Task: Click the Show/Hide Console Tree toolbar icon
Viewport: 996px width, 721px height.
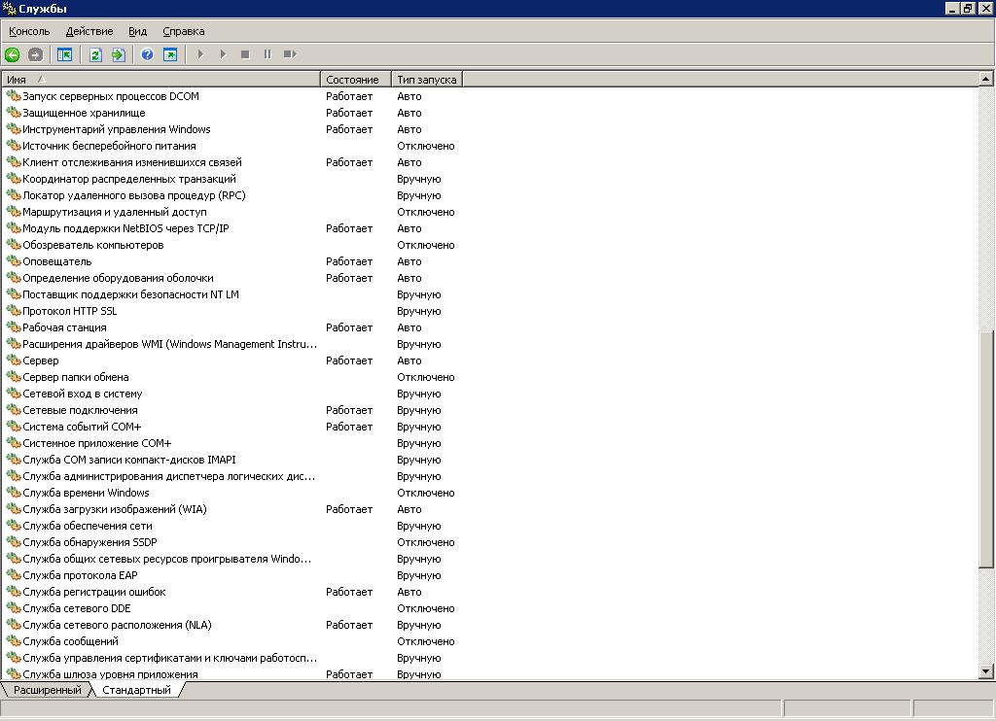Action: coord(64,54)
